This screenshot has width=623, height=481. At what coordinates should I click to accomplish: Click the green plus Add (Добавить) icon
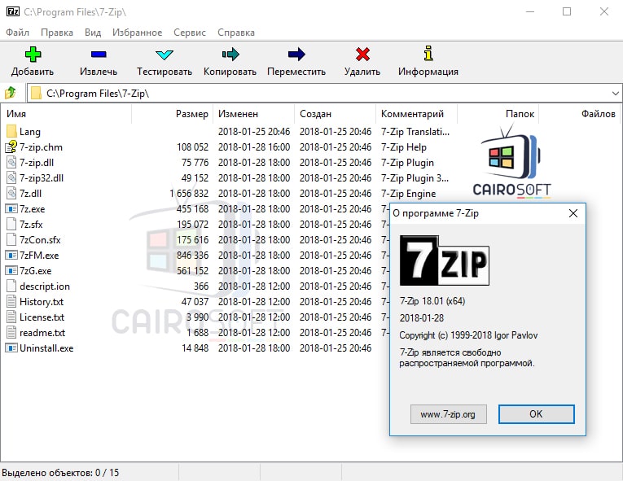[33, 55]
